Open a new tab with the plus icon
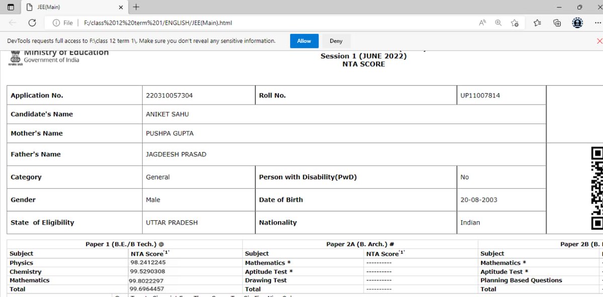 click(x=136, y=7)
